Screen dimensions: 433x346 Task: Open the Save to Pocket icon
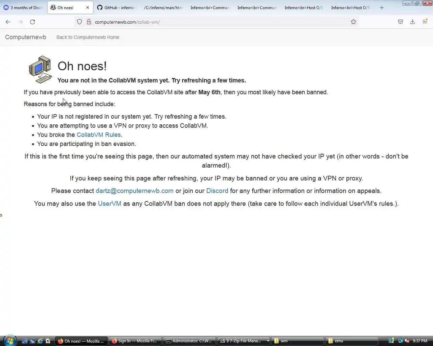401,22
